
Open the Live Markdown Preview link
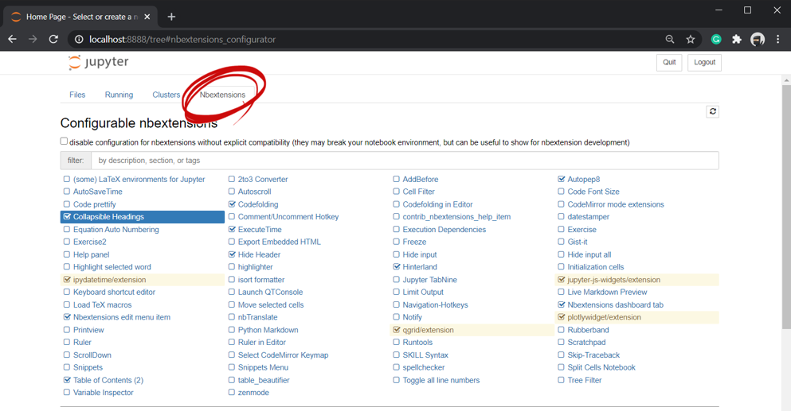[x=607, y=292]
